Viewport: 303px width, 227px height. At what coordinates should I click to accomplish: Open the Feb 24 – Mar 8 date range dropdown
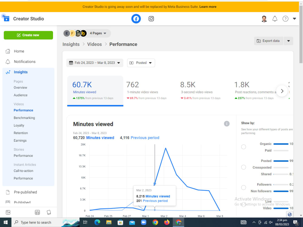(x=95, y=63)
